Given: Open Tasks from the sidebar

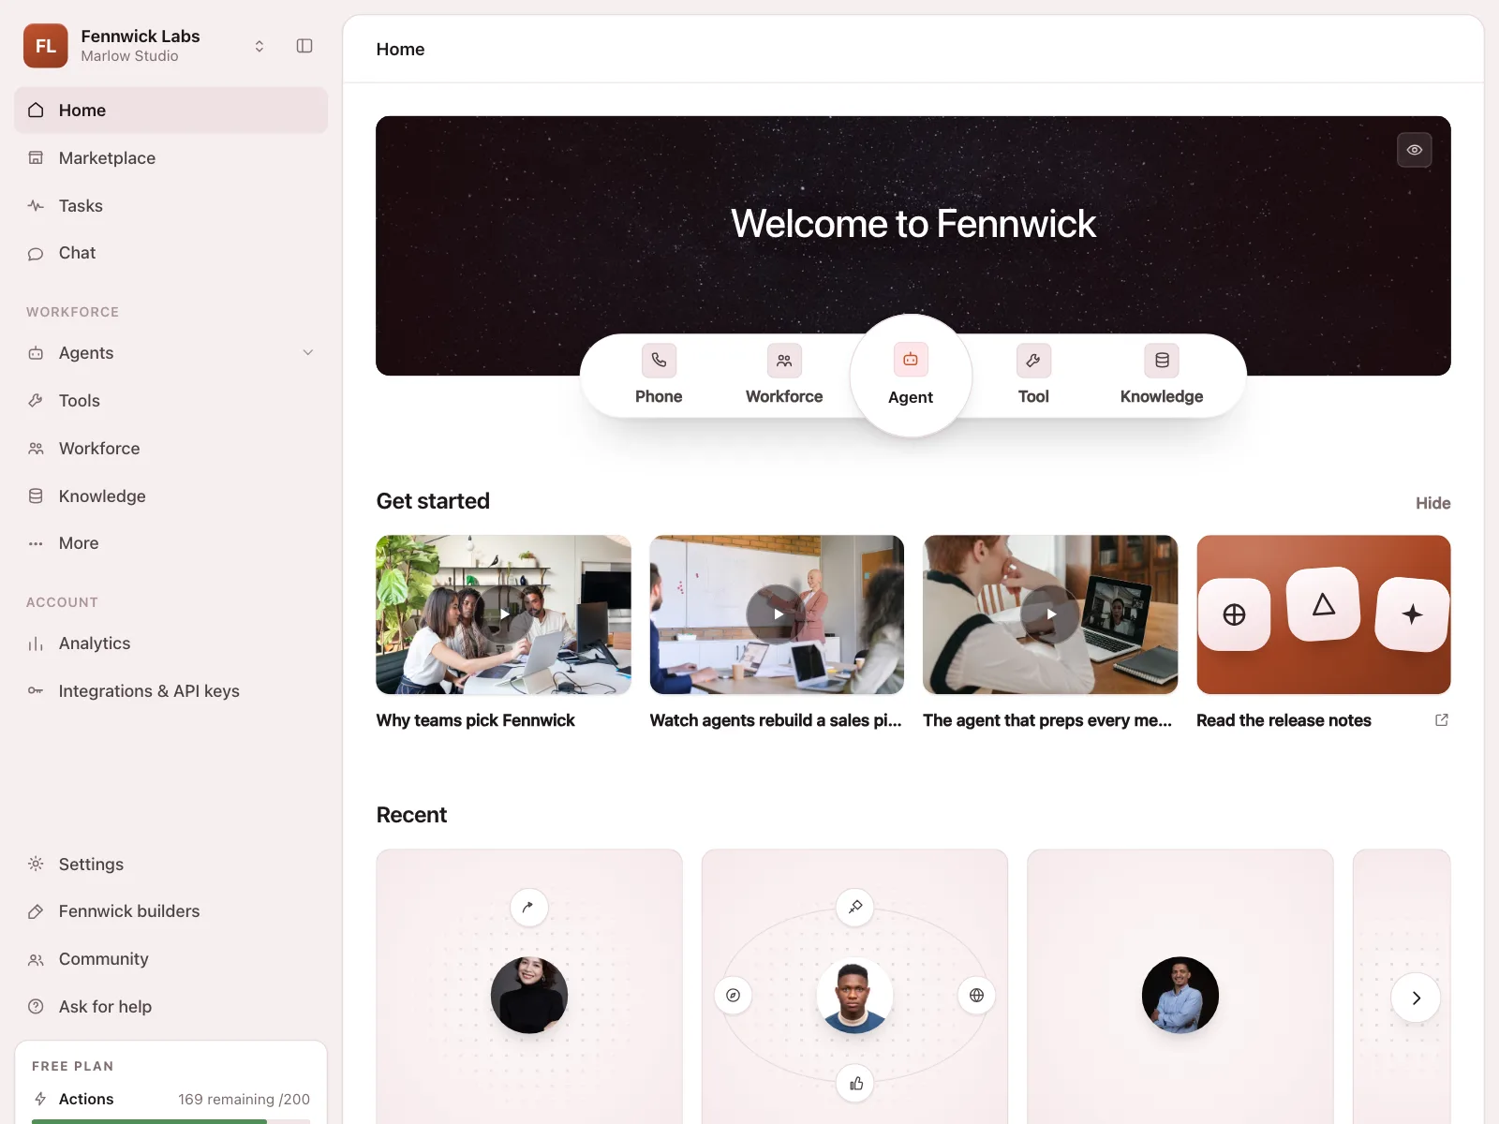Looking at the screenshot, I should point(171,206).
